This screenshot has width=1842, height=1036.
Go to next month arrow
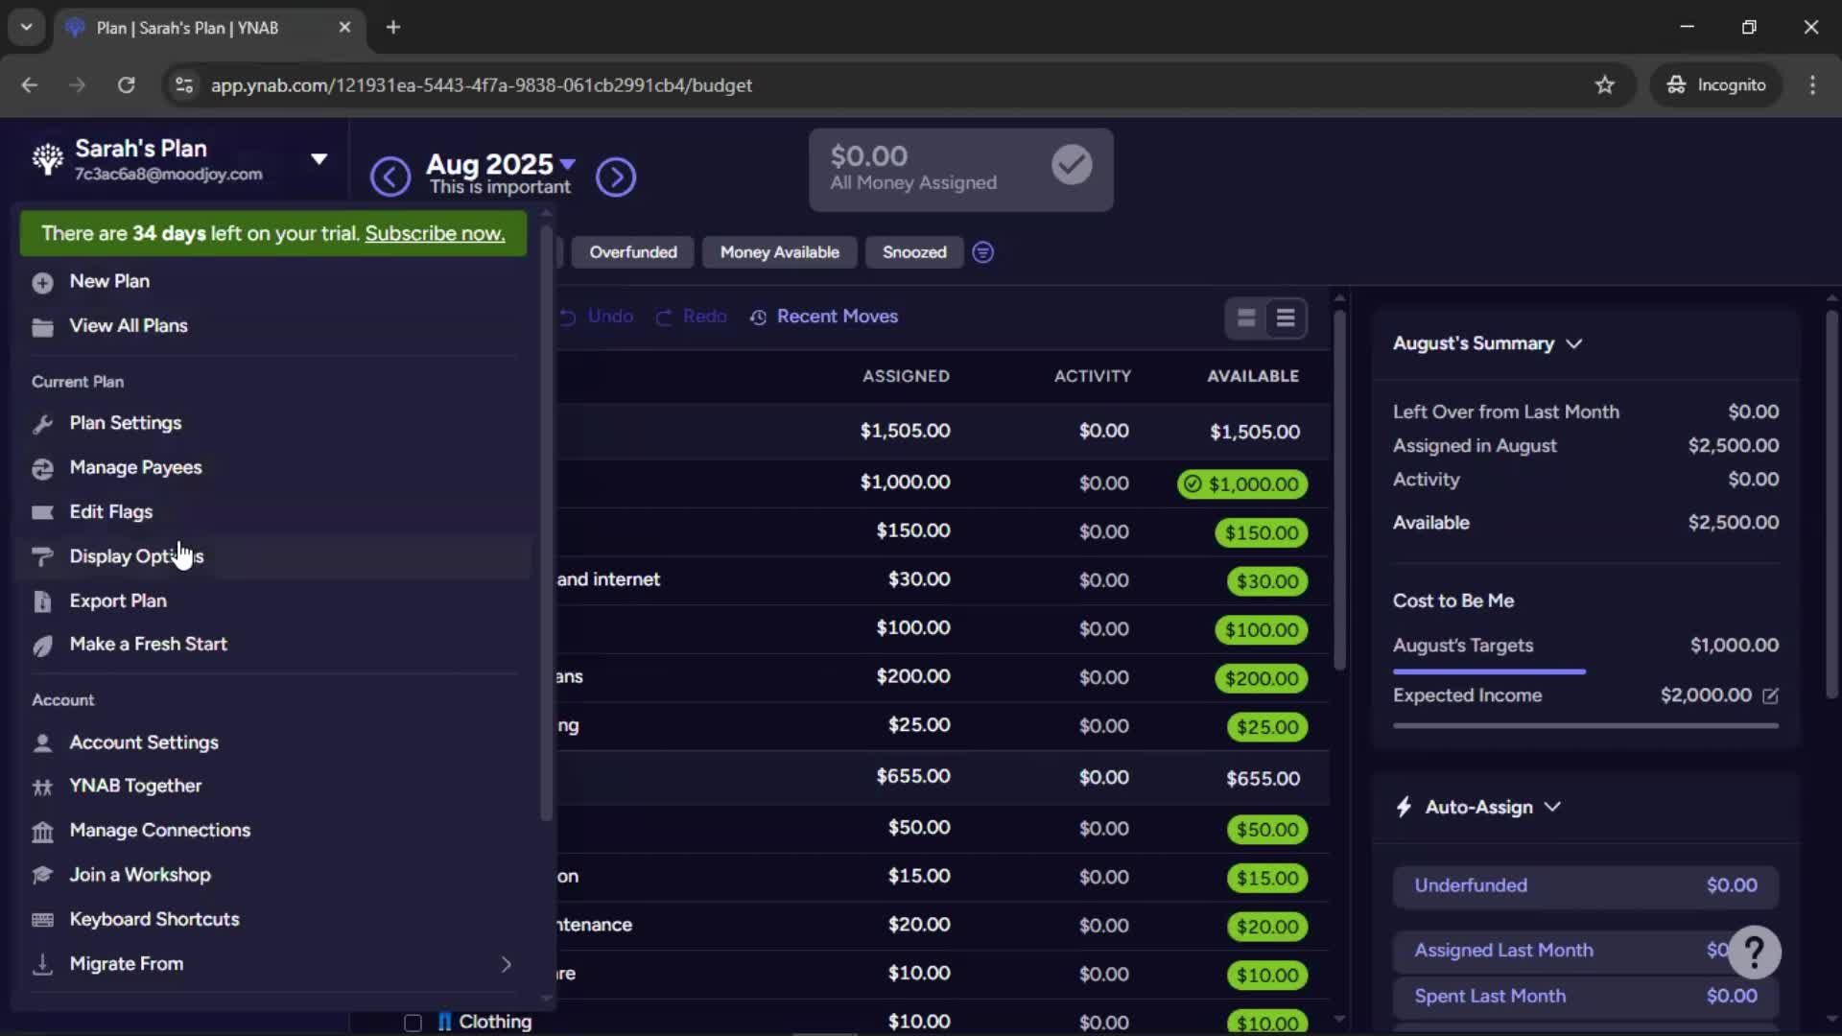coord(616,177)
